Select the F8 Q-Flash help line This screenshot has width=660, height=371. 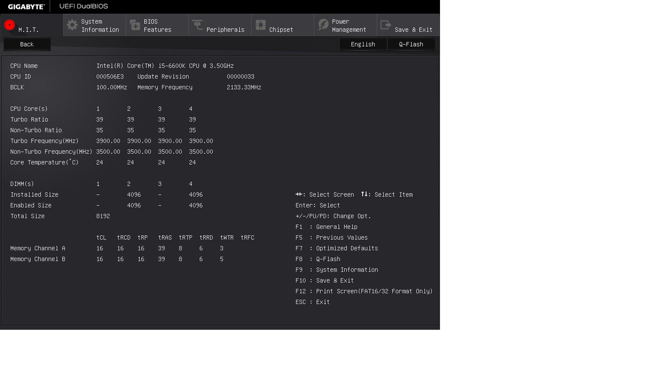[318, 259]
